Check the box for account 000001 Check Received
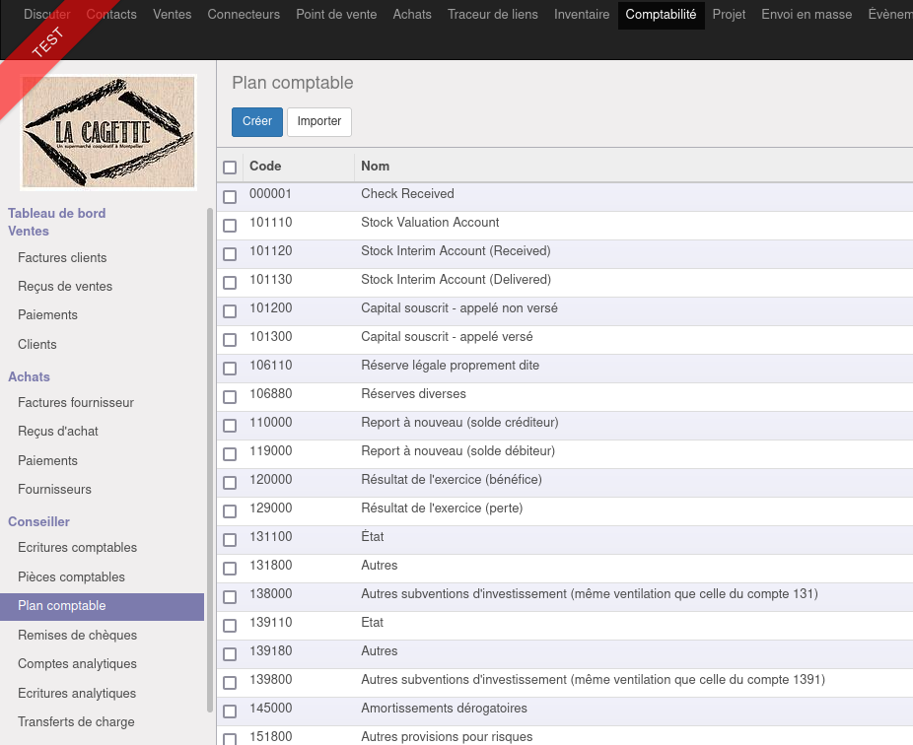The height and width of the screenshot is (745, 913). (x=230, y=197)
